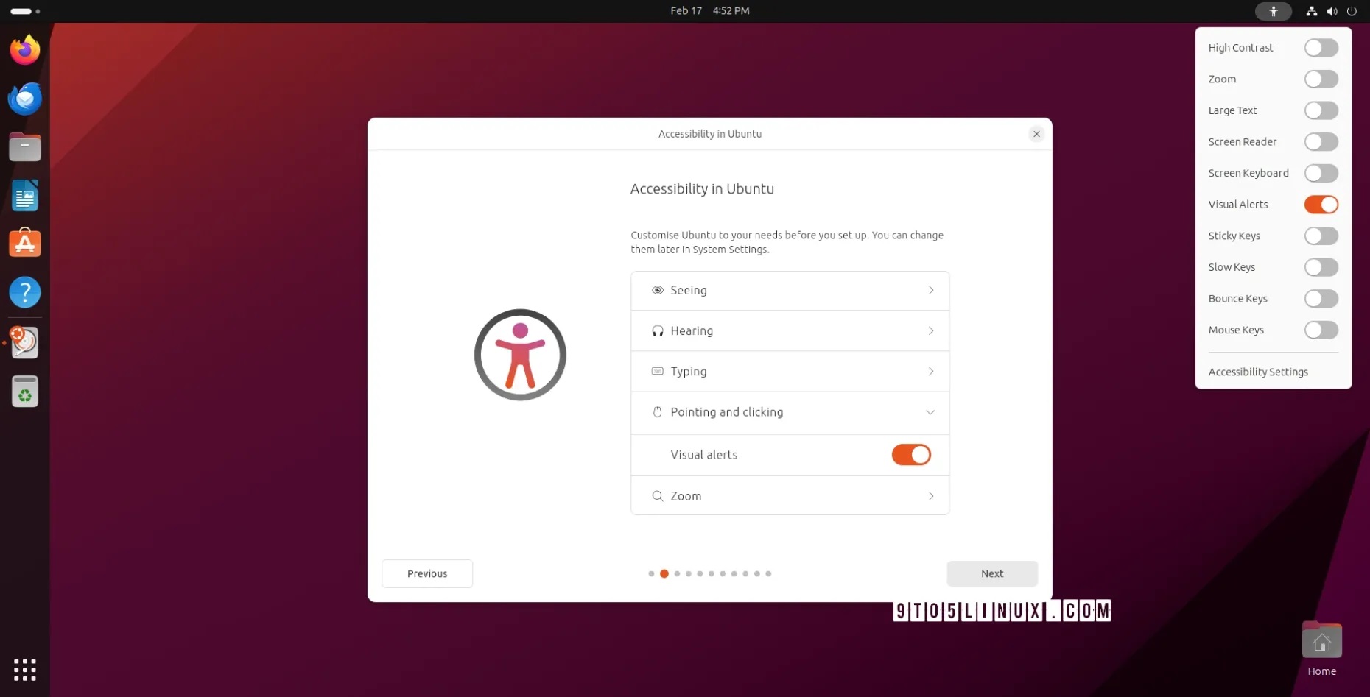Screen dimensions: 1370x697
Task: Enable the Screen Reader switch
Action: 1321,142
